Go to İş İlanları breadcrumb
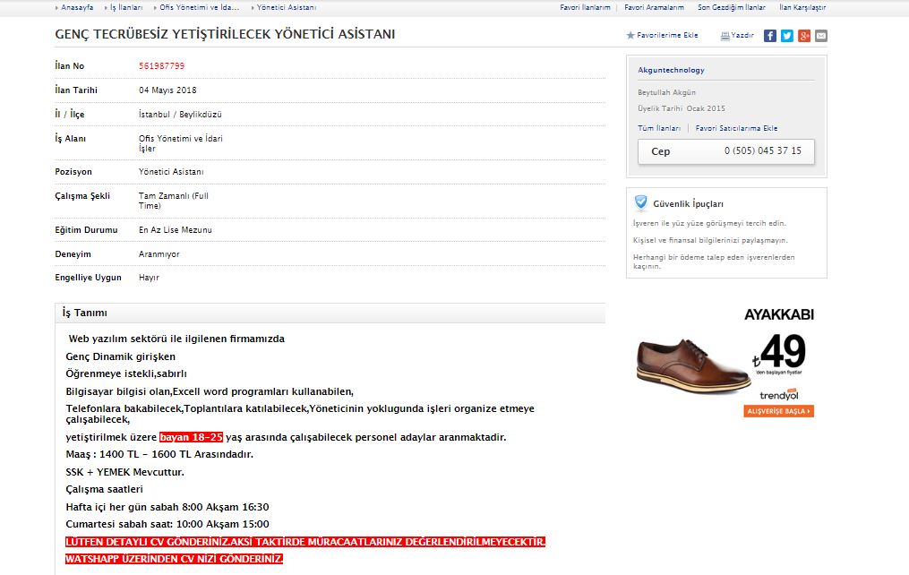909x575 pixels. [125, 7]
